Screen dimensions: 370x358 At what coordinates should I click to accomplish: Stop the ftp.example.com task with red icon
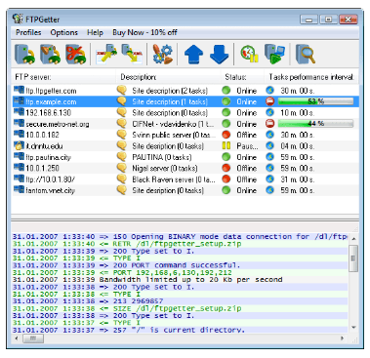269,101
